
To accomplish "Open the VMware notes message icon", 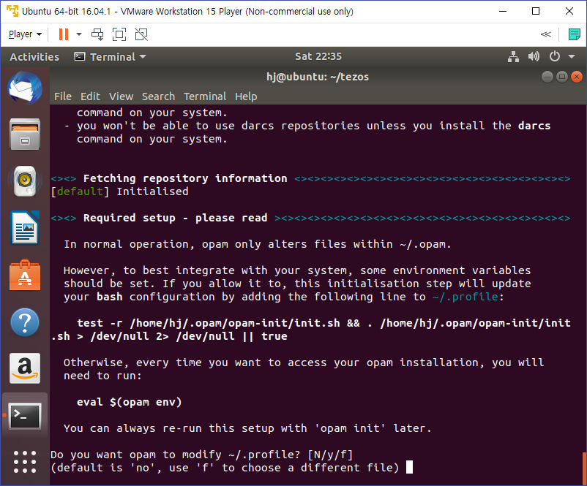I will tap(575, 34).
